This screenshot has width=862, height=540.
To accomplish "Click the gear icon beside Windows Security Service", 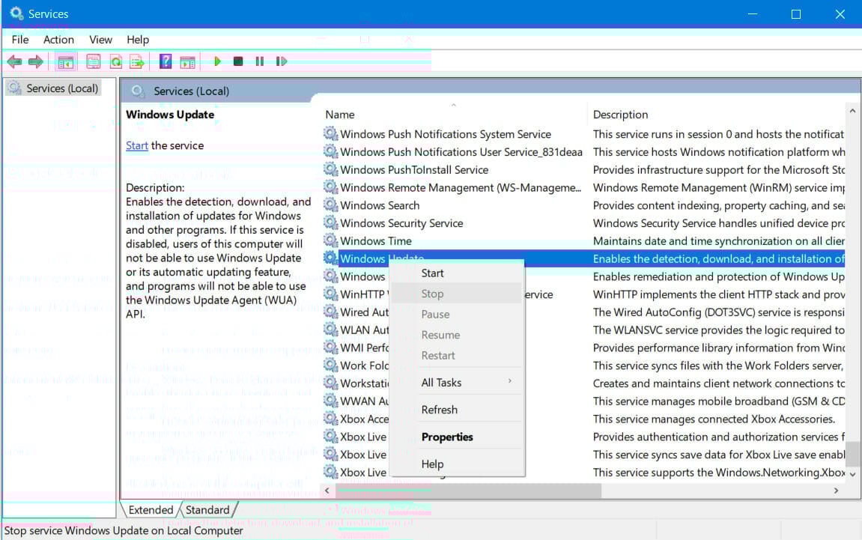I will [330, 222].
